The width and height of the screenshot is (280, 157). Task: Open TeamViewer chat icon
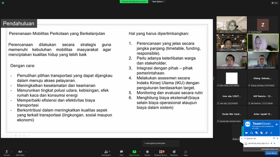[x=256, y=133]
